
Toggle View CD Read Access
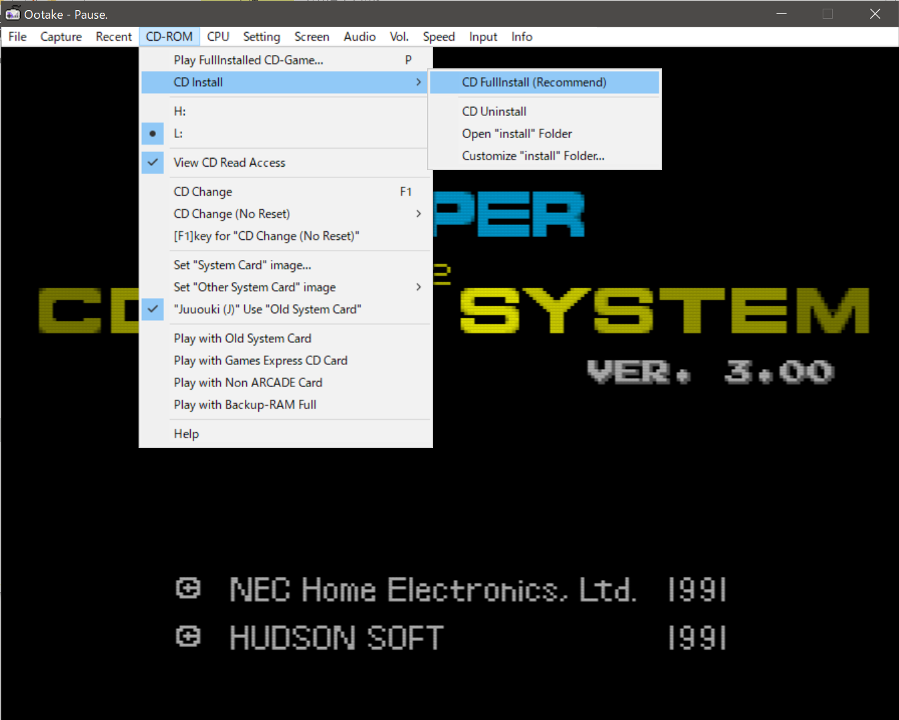(285, 163)
